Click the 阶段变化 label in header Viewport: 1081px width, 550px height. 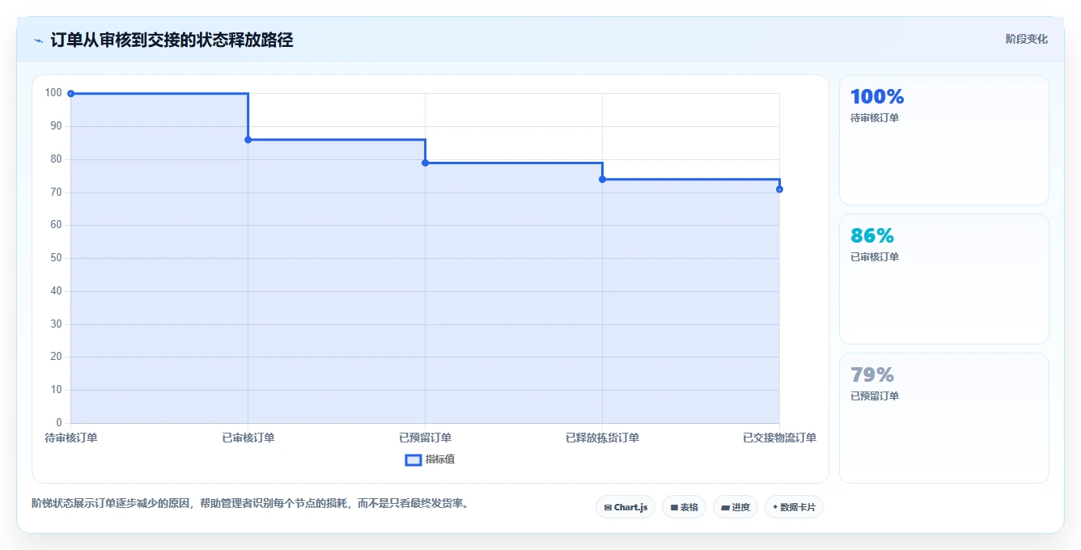point(1027,39)
